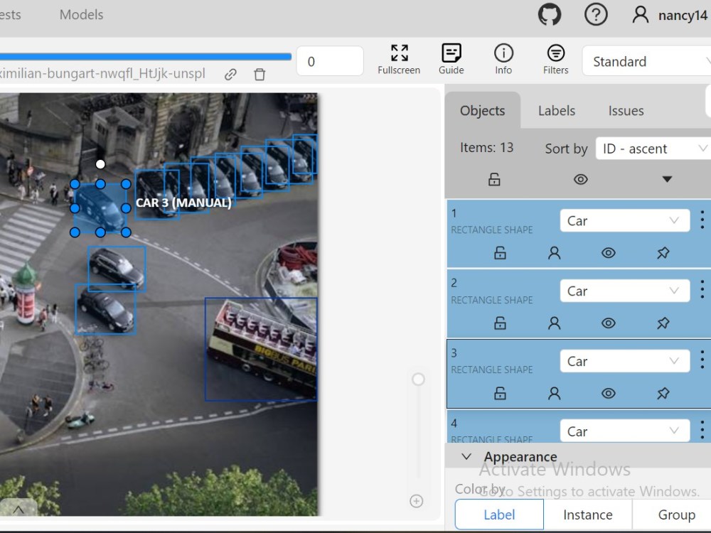
Task: Select object row 1 RECTANGLE SHAPE
Action: (x=579, y=233)
